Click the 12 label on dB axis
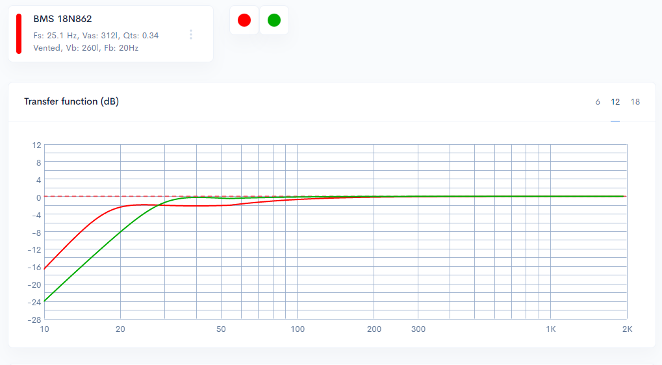662x365 pixels. 36,145
